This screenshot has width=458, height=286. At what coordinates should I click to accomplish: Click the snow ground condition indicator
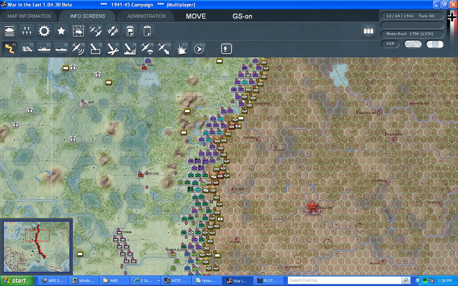click(413, 44)
